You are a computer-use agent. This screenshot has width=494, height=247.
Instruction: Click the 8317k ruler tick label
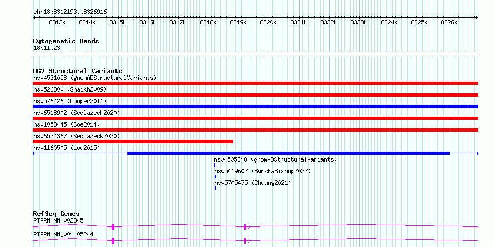(x=178, y=22)
